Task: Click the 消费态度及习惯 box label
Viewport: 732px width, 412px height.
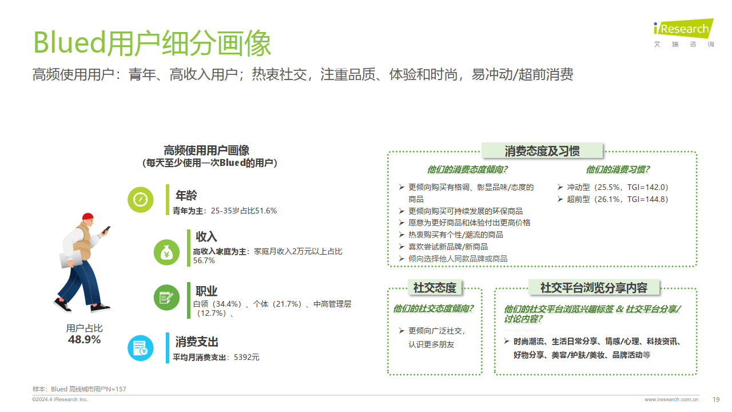Action: coord(542,151)
